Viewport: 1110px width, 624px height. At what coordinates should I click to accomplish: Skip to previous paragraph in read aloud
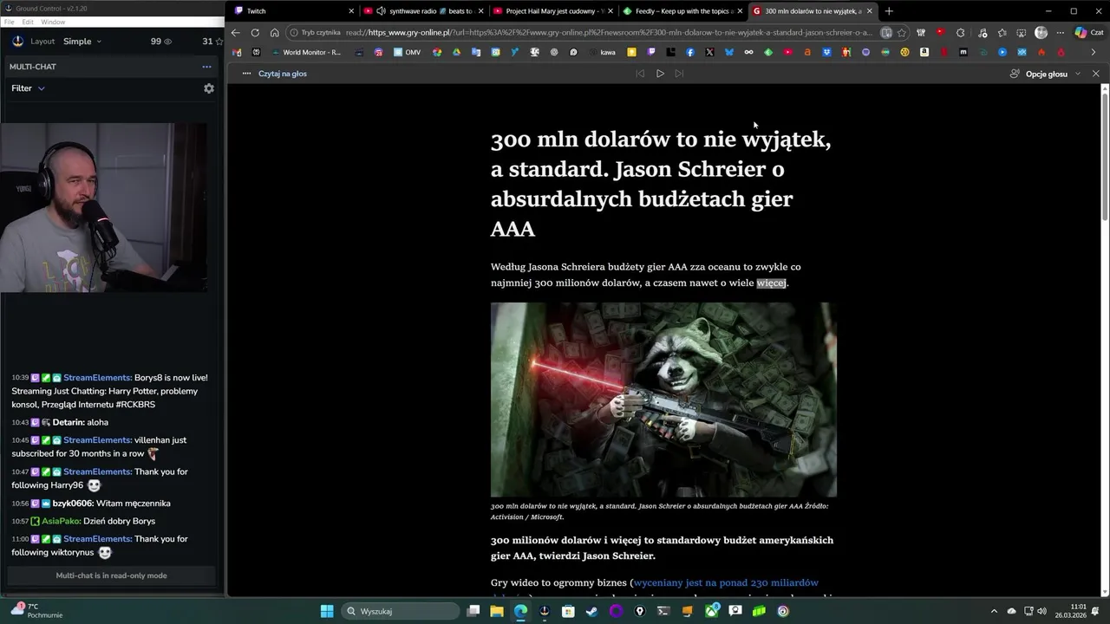click(x=640, y=74)
